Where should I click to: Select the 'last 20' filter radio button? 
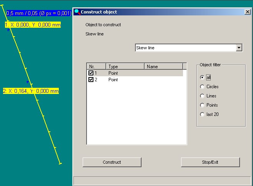(202, 114)
